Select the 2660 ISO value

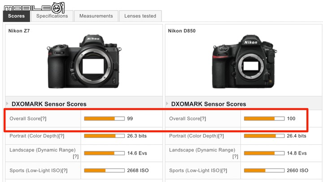[x=298, y=170]
